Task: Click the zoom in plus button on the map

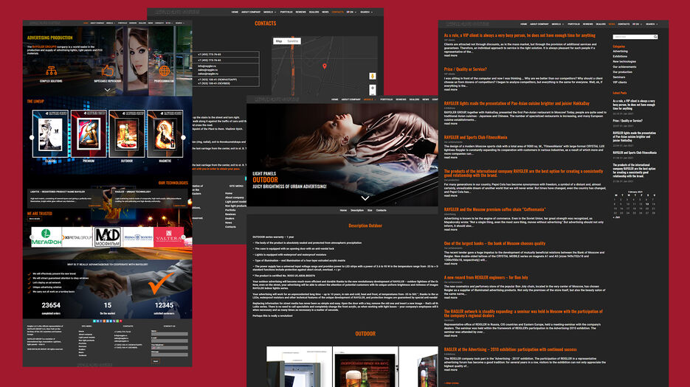Action: click(372, 88)
